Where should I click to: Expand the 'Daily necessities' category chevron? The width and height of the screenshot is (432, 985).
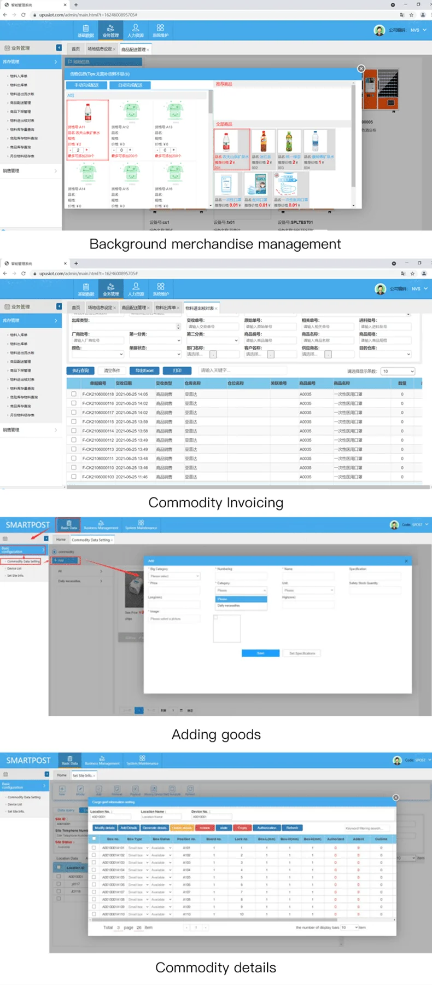[101, 581]
